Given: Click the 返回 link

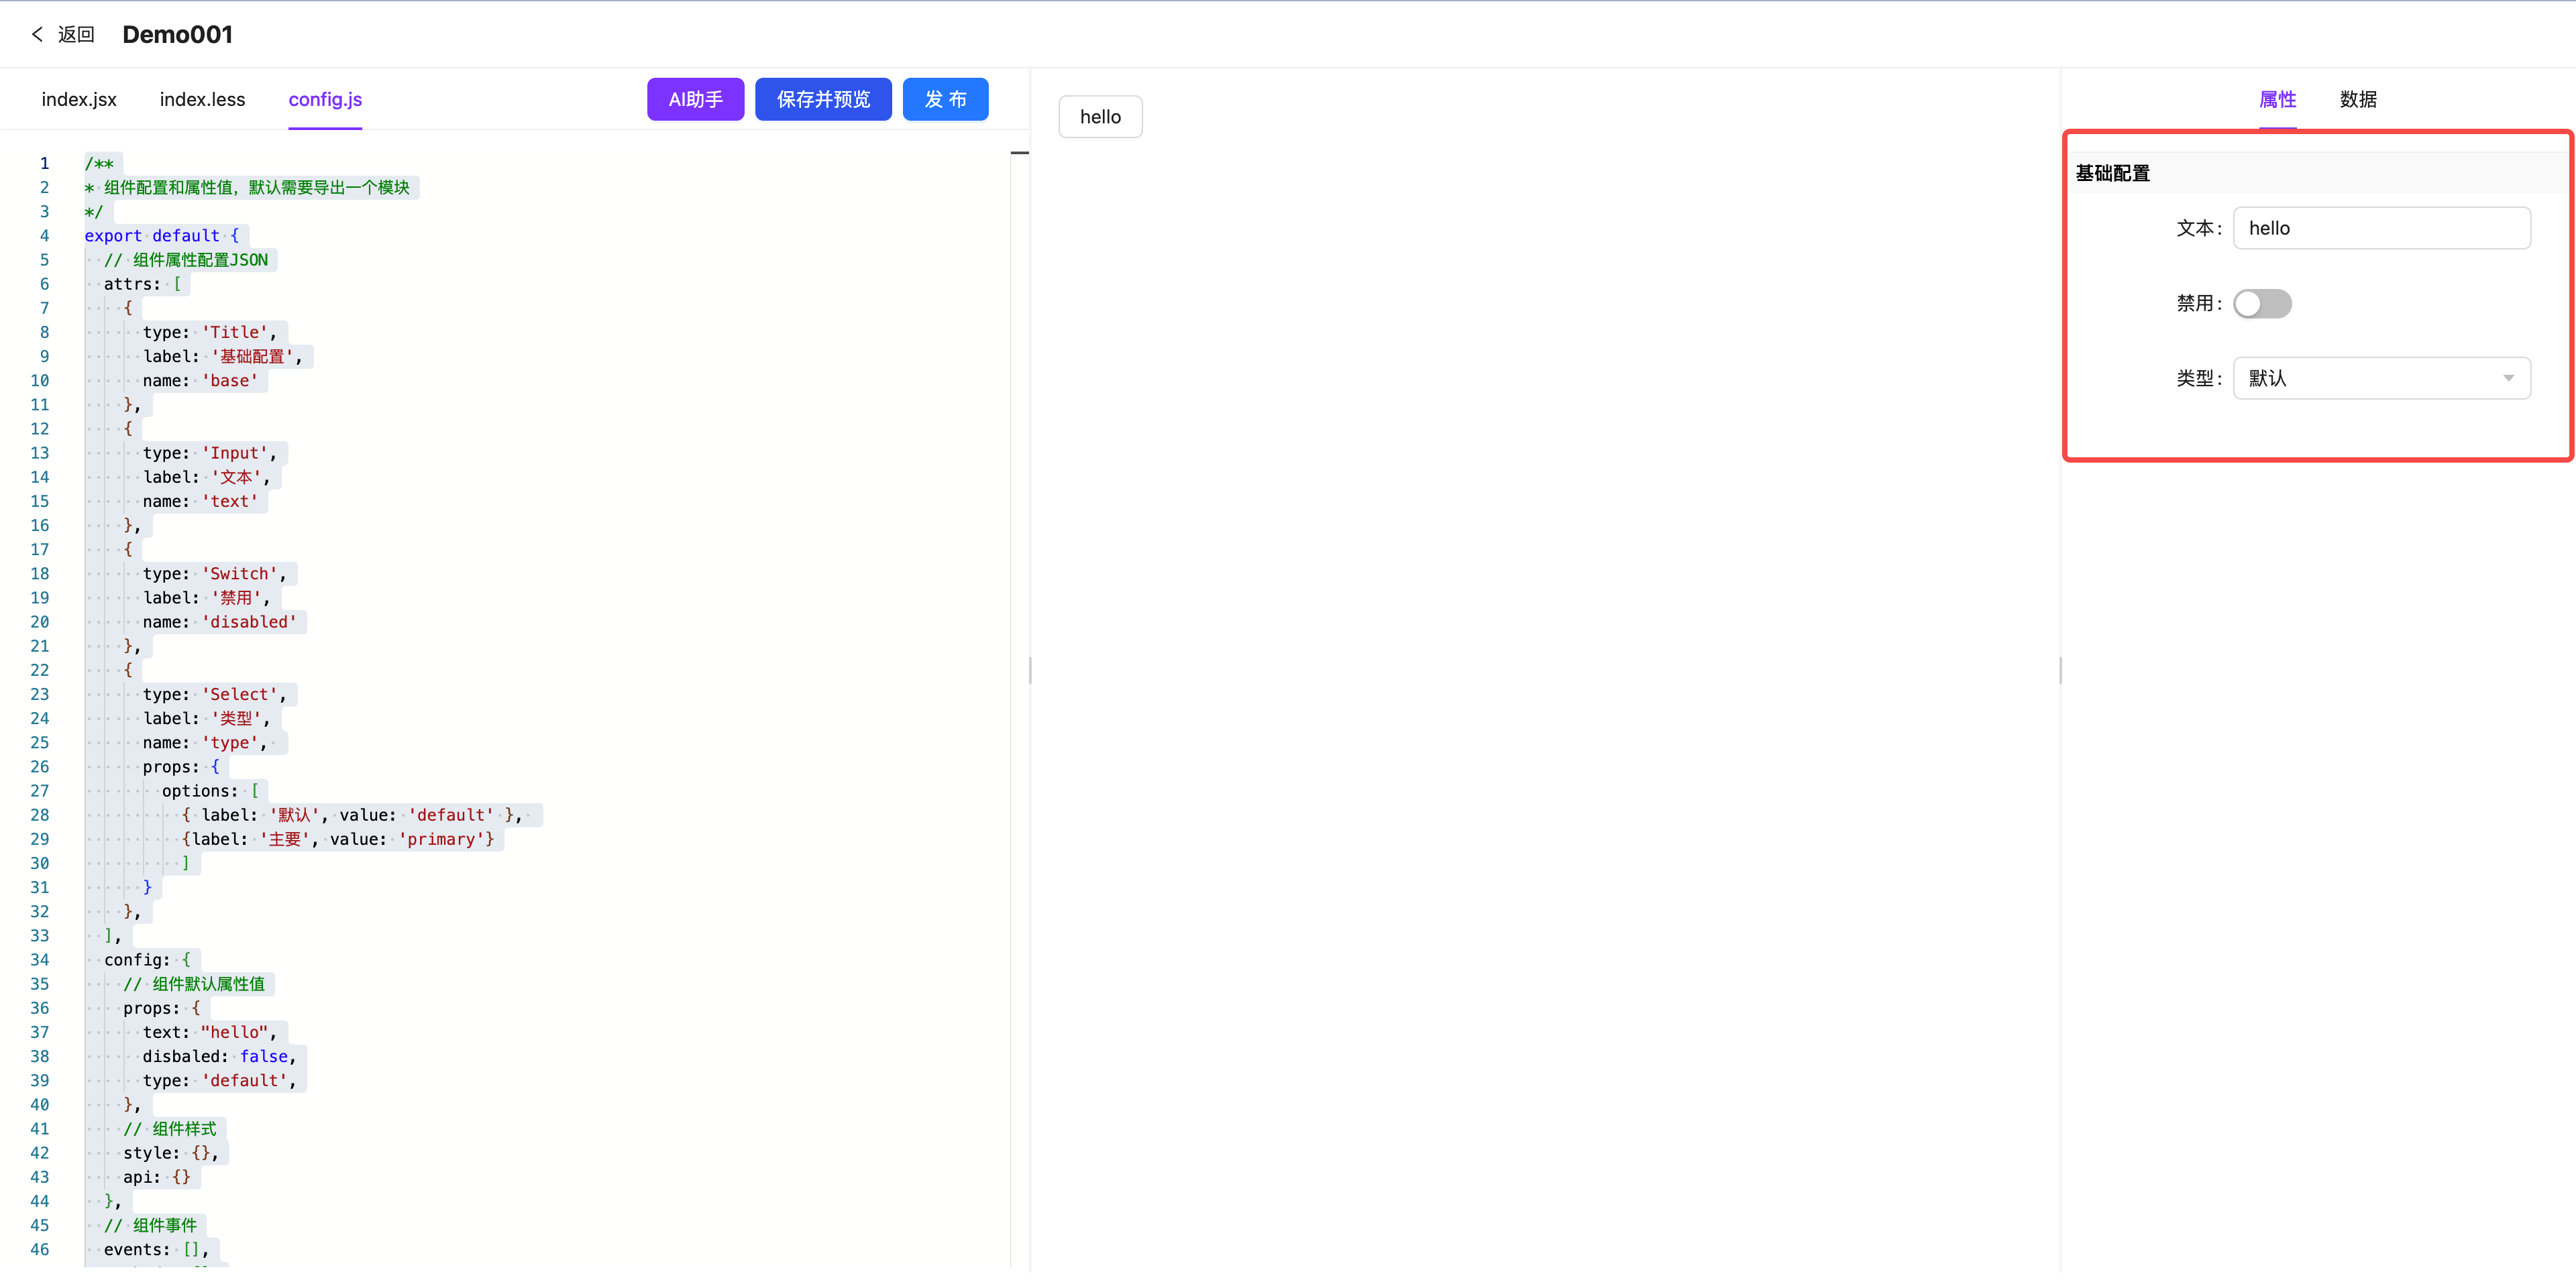Looking at the screenshot, I should (x=75, y=33).
